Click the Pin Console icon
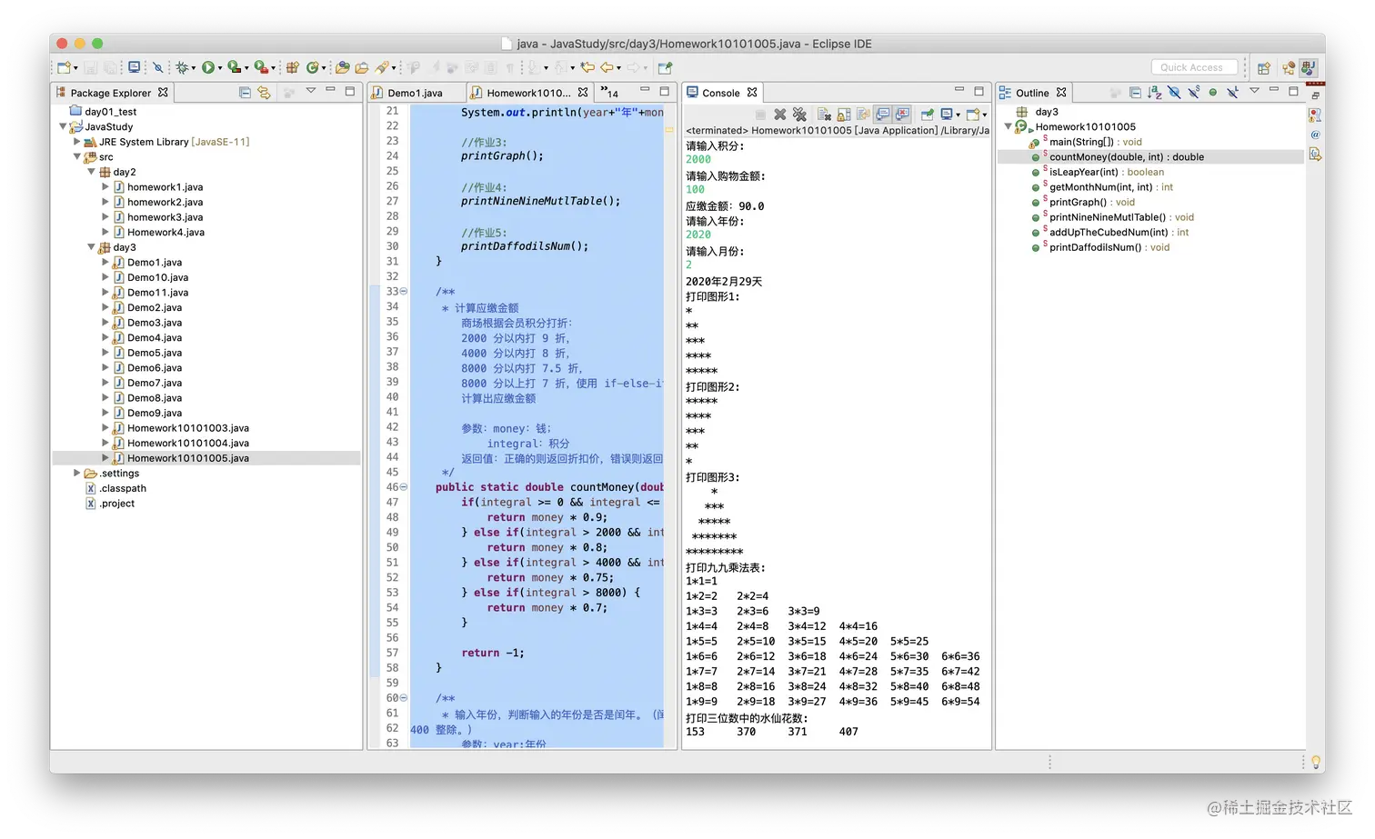 pyautogui.click(x=928, y=115)
